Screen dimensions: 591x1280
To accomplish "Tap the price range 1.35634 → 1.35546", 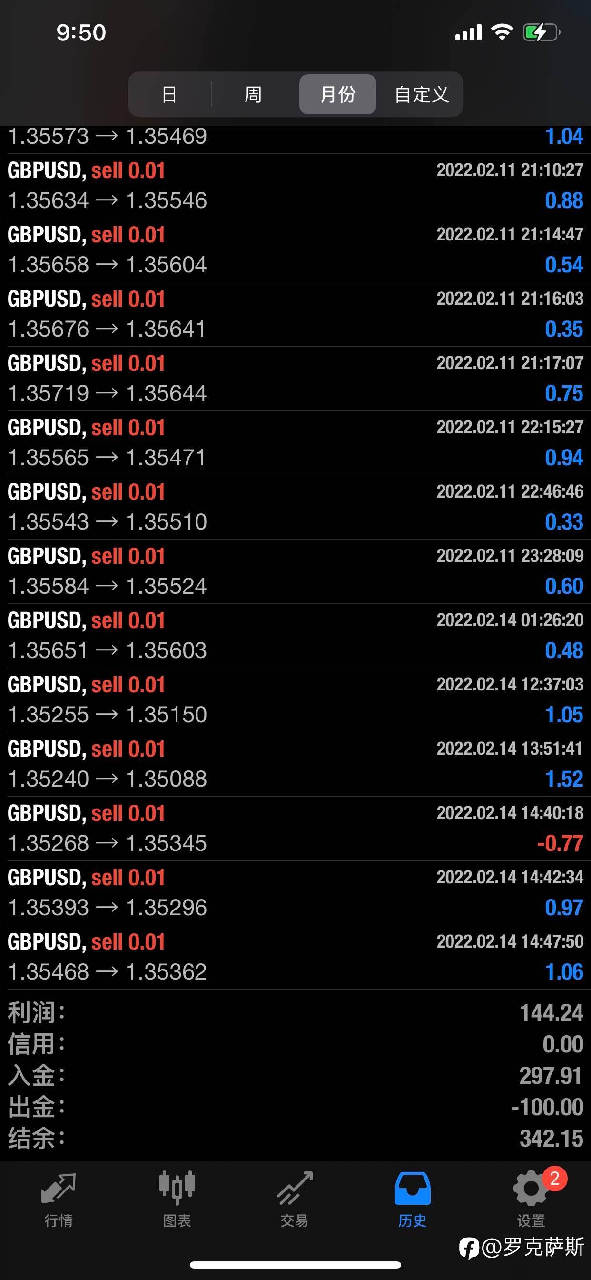I will pos(107,201).
